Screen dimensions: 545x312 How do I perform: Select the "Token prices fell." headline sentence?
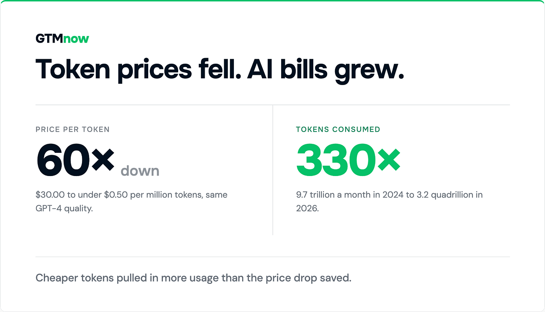137,70
